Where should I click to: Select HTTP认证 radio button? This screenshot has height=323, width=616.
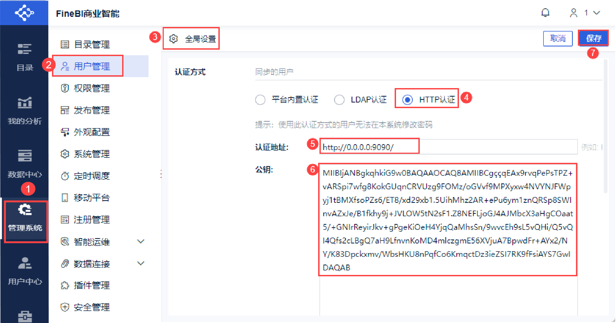pyautogui.click(x=407, y=100)
